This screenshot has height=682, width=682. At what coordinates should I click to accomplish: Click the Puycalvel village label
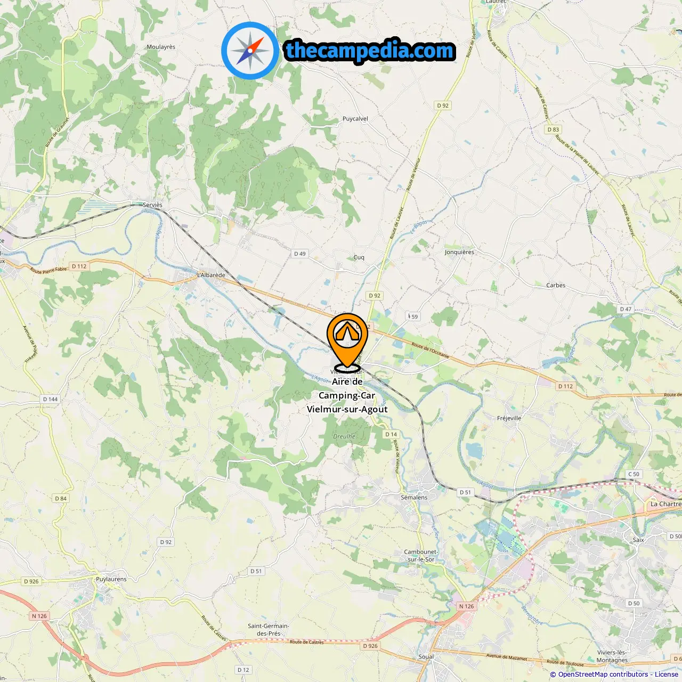pos(355,119)
